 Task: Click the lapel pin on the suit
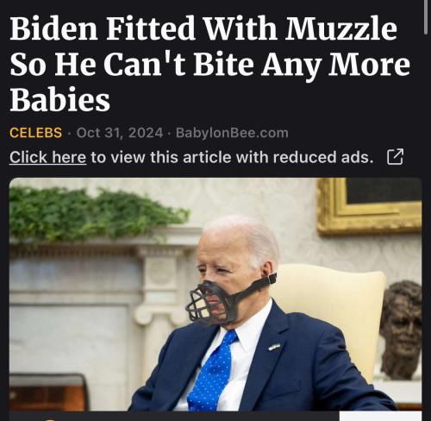click(x=274, y=347)
